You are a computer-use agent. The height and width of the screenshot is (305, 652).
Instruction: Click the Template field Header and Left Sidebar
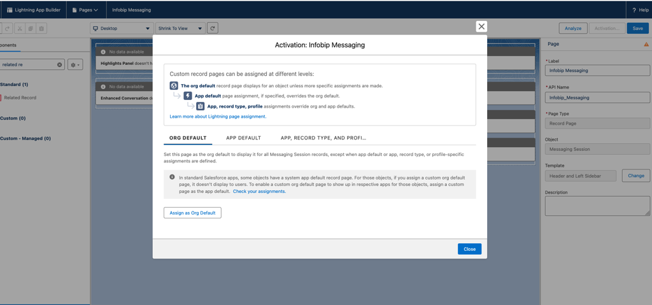pyautogui.click(x=581, y=176)
